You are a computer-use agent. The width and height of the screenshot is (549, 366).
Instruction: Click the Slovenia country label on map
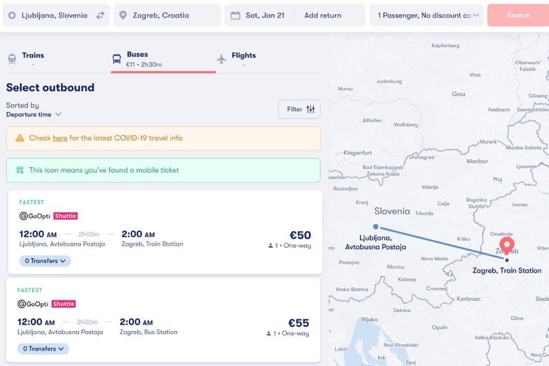pyautogui.click(x=392, y=211)
